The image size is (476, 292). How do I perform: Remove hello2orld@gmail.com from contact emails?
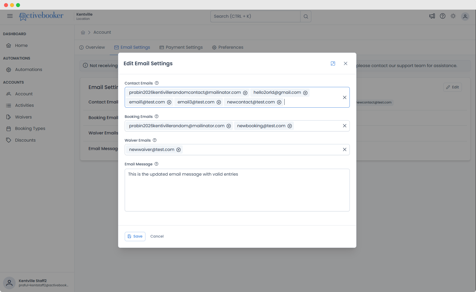pyautogui.click(x=305, y=93)
